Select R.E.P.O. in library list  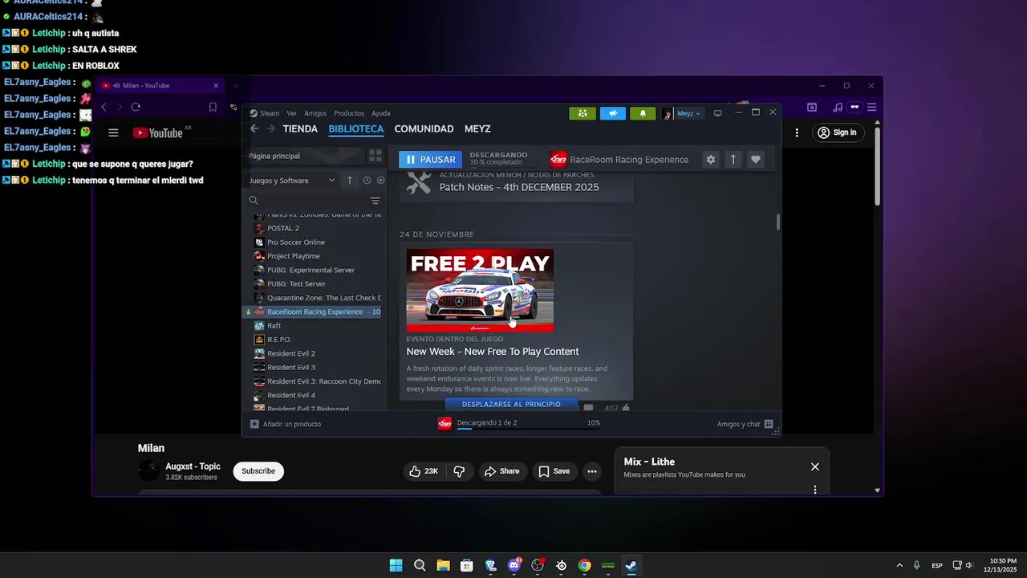click(x=279, y=340)
